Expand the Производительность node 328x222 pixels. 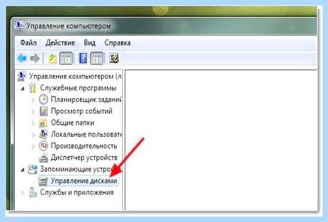[x=33, y=147]
